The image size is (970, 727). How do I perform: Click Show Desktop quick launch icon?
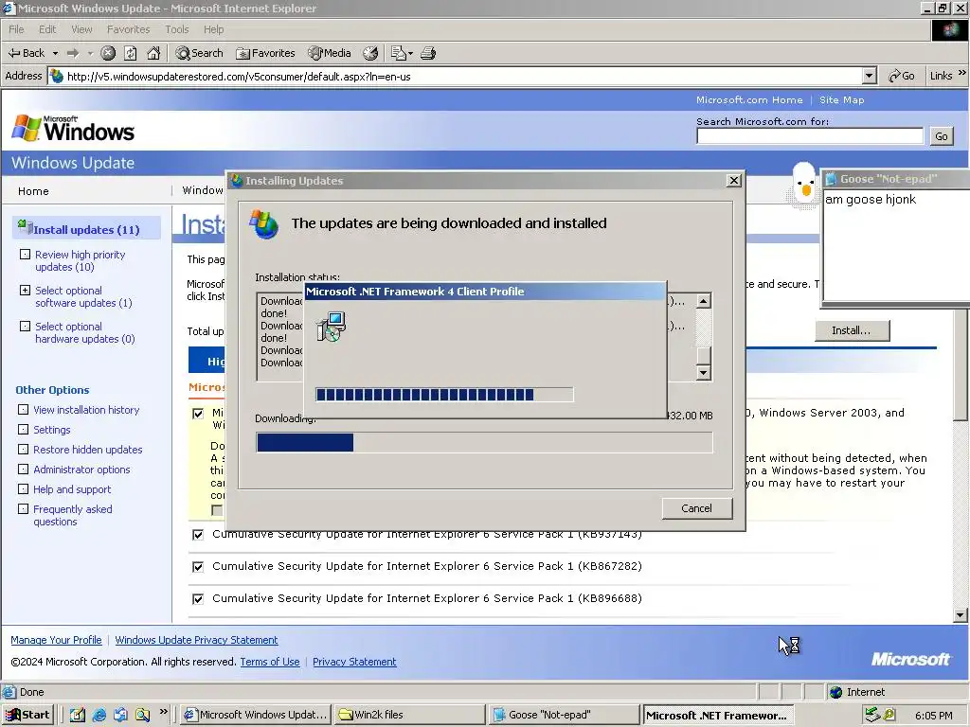(x=77, y=715)
